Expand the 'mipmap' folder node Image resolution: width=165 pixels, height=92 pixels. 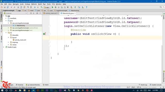(x=9, y=42)
